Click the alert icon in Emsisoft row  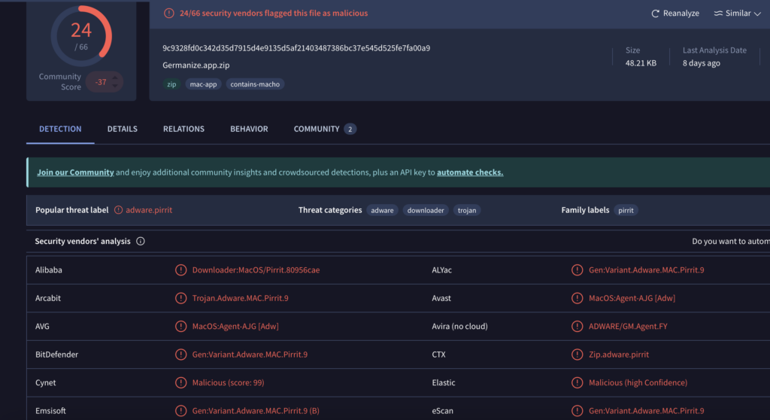(x=180, y=411)
